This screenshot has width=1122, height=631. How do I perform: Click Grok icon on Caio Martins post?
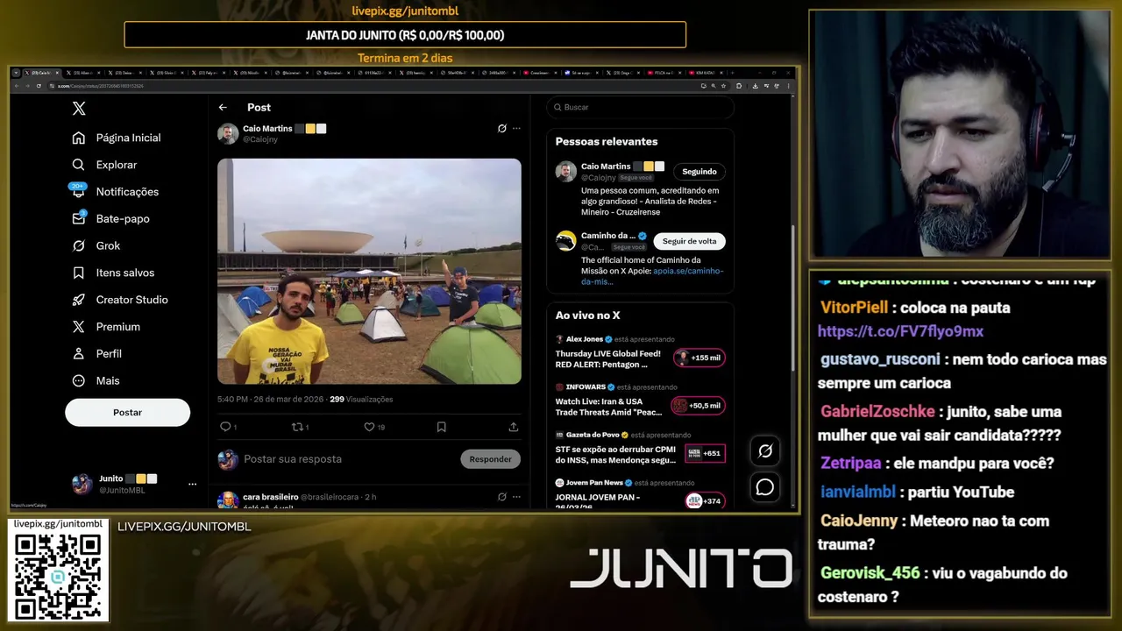[x=501, y=128]
